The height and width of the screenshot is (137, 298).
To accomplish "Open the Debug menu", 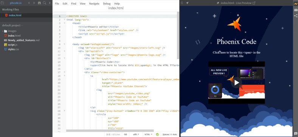I will pyautogui.click(x=107, y=4).
